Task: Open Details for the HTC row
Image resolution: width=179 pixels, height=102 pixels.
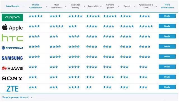Action: point(167,36)
